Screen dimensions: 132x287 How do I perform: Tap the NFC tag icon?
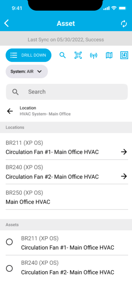(124, 55)
